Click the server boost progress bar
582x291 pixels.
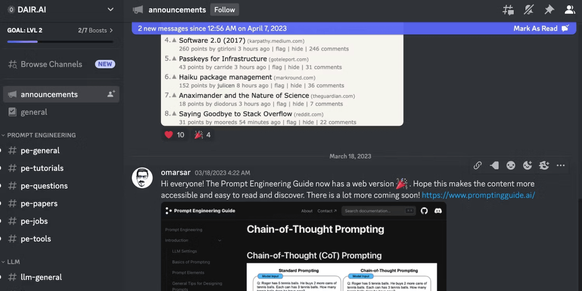click(x=60, y=42)
